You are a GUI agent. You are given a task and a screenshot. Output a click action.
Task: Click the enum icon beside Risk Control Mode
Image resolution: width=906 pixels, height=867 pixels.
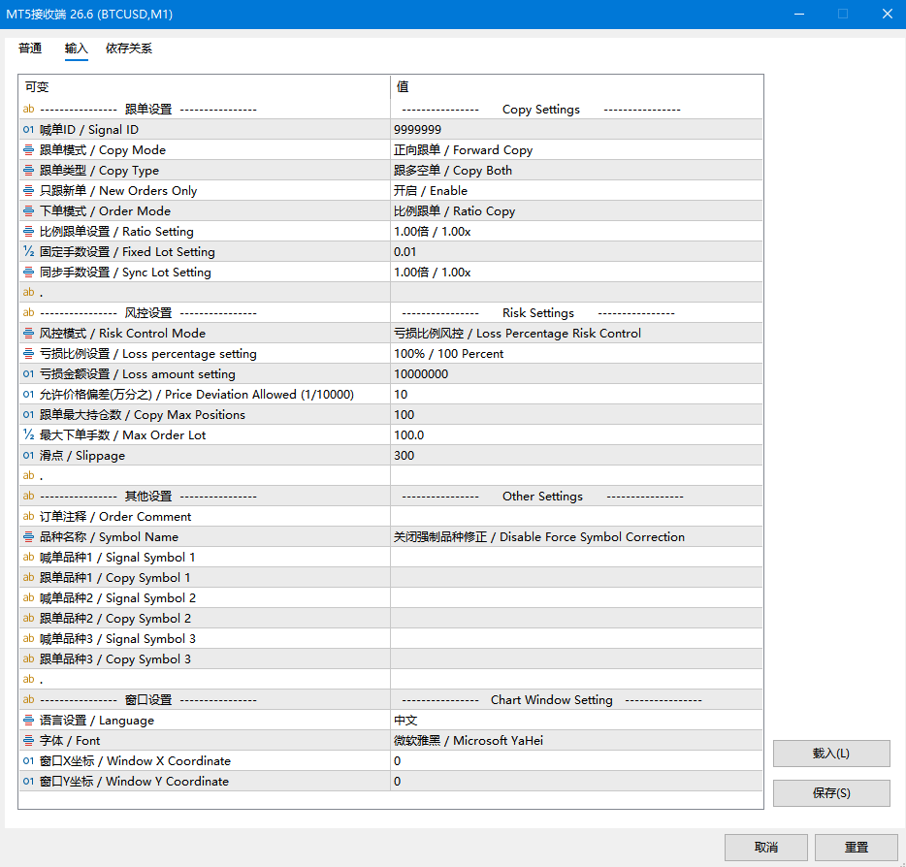(28, 334)
